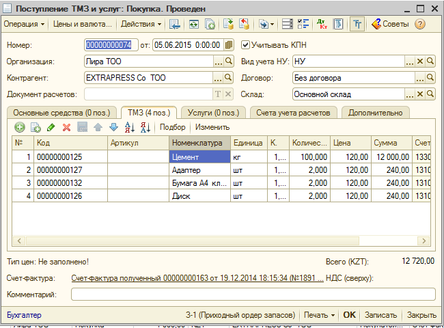The image size is (444, 328).
Task: Click the help question mark icon
Action: [x=419, y=24]
